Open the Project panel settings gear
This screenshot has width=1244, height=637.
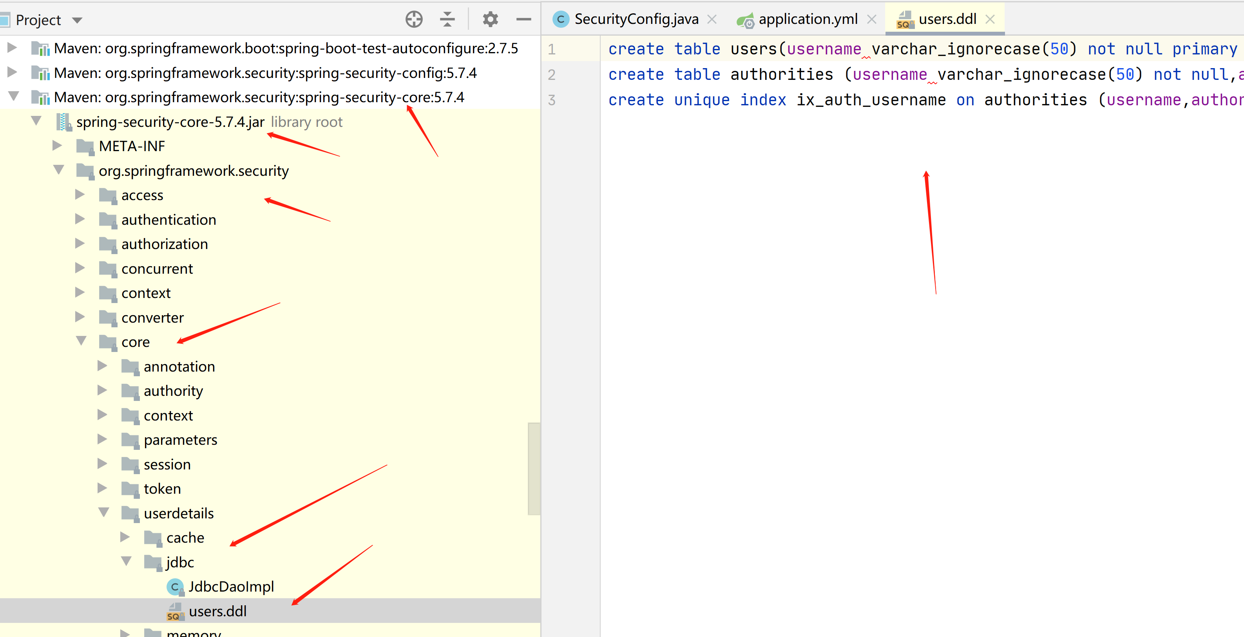click(490, 19)
